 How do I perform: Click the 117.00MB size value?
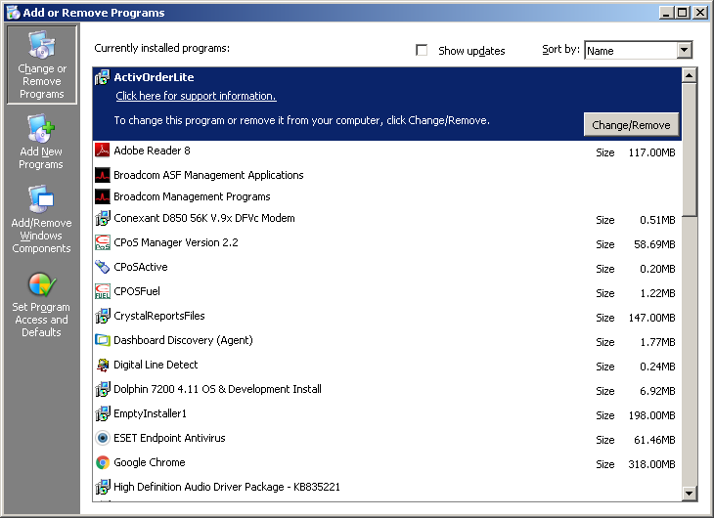[651, 152]
